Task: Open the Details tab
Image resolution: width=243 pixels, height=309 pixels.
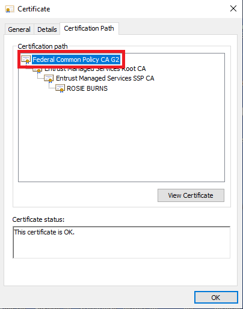Action: [47, 29]
